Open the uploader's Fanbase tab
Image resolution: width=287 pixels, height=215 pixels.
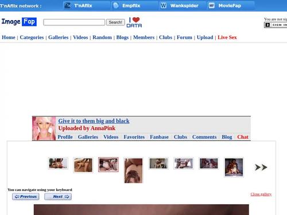point(159,137)
